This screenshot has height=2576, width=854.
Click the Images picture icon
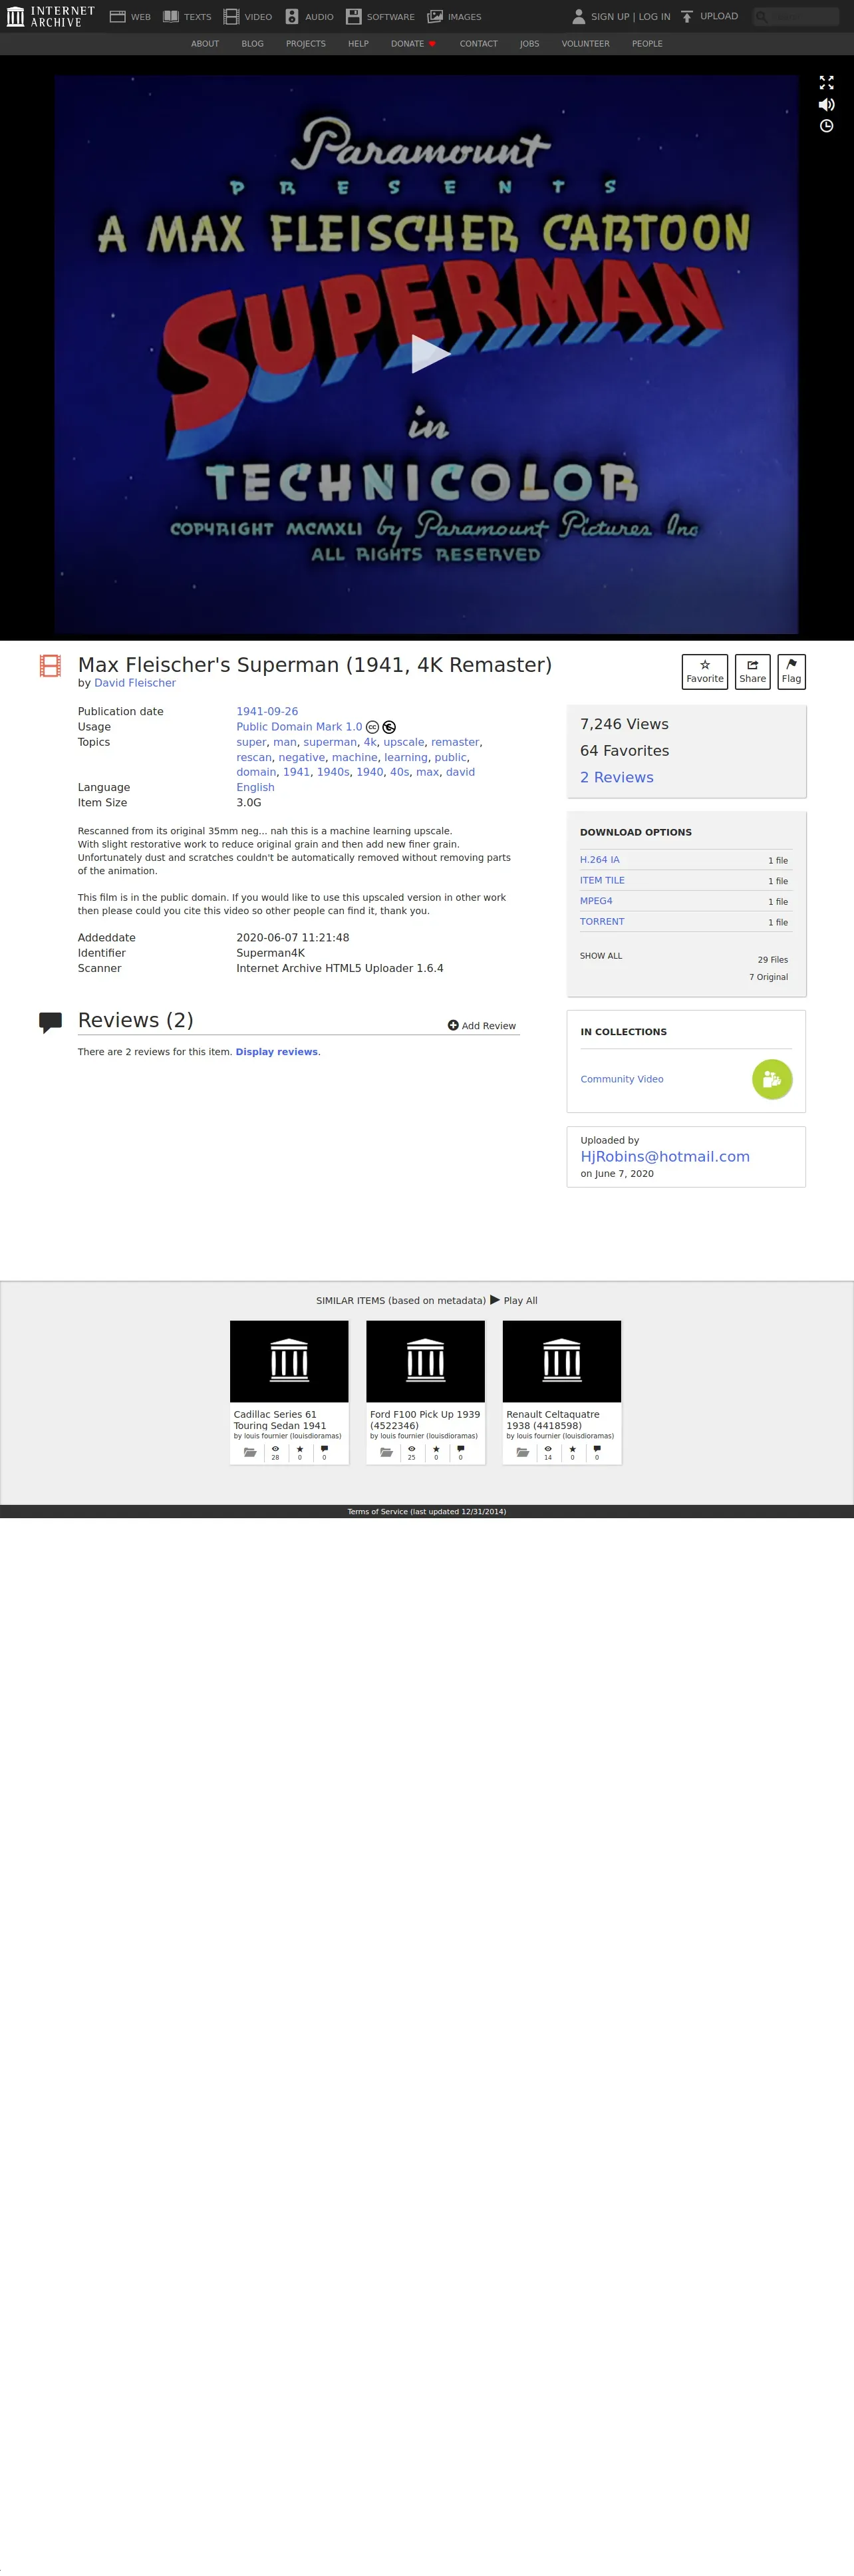[x=435, y=16]
